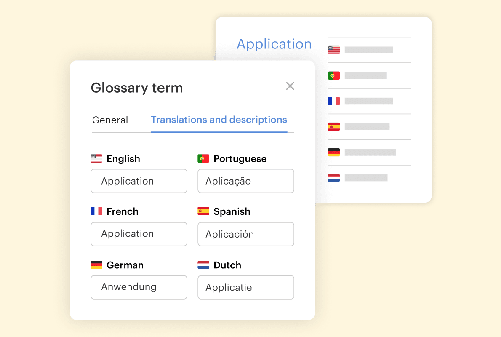Focus the Portuguese field containing Aplicação
Viewport: 501px width, 337px height.
(x=245, y=181)
